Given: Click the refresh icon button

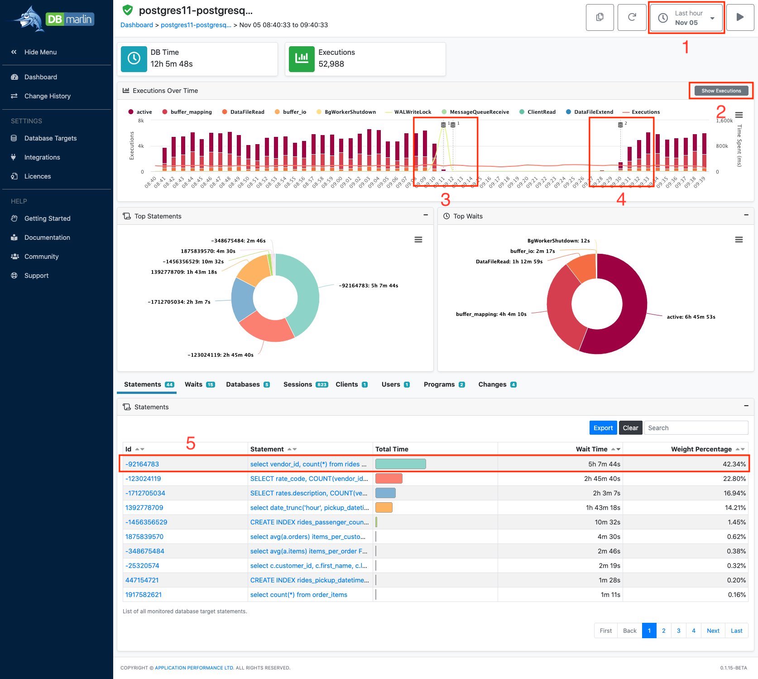Looking at the screenshot, I should 632,17.
